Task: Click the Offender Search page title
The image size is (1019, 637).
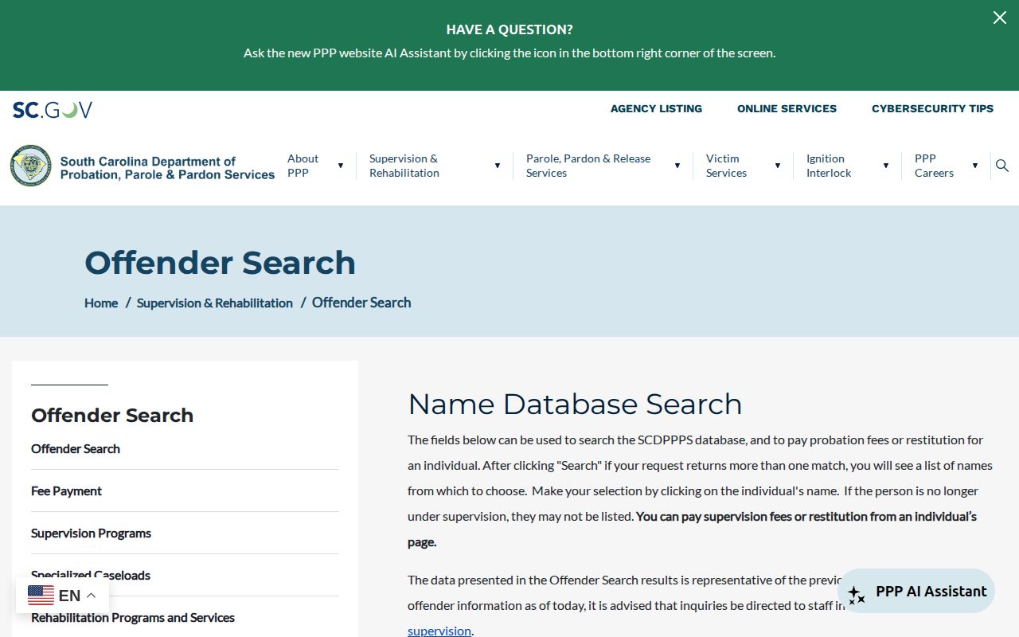Action: point(220,263)
